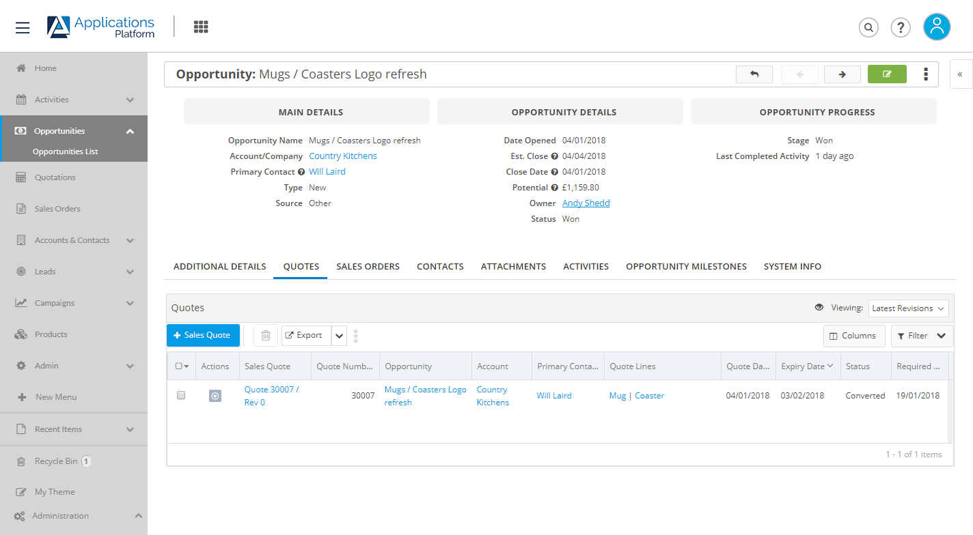Click the trash delete quote icon
The image size is (973, 535).
(x=266, y=336)
